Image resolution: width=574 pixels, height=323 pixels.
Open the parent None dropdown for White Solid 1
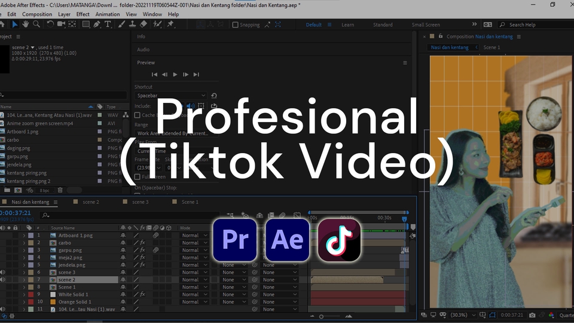(x=280, y=294)
